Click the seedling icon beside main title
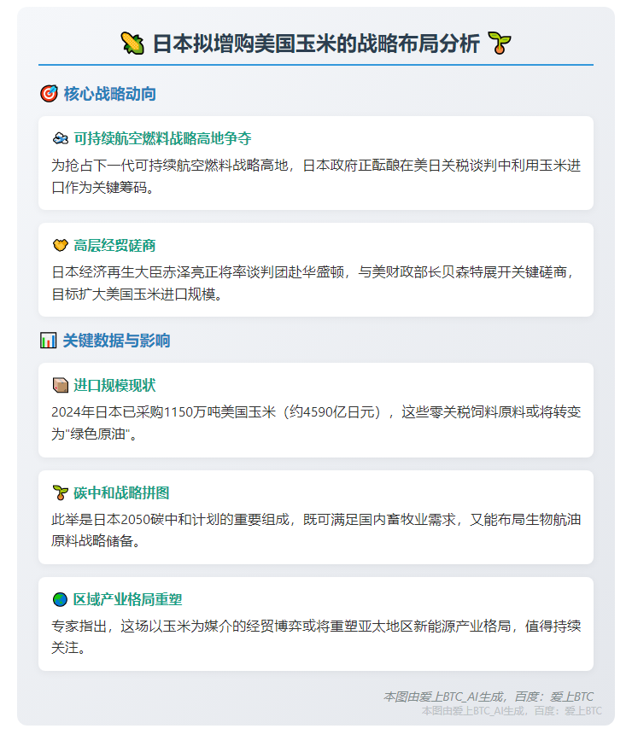632x752 pixels. (499, 44)
